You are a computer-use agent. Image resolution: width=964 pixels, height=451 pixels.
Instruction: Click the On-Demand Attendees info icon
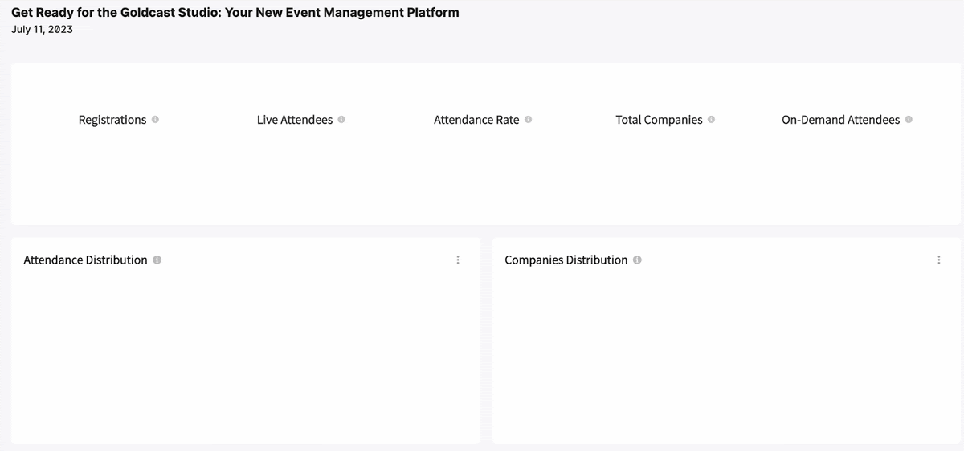tap(909, 120)
